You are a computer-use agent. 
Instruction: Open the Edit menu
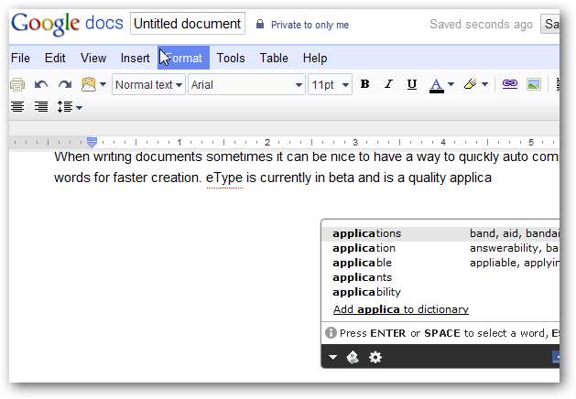(55, 58)
